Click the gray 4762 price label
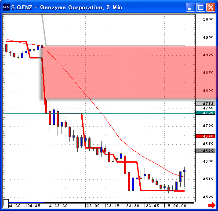Viewport: 218px width, 211px height. [x=205, y=104]
